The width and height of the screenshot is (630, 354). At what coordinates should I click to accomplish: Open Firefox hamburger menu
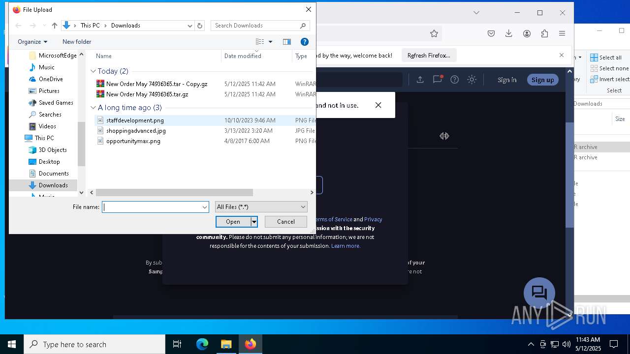click(562, 33)
